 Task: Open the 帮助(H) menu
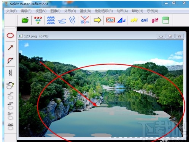[x=137, y=11]
